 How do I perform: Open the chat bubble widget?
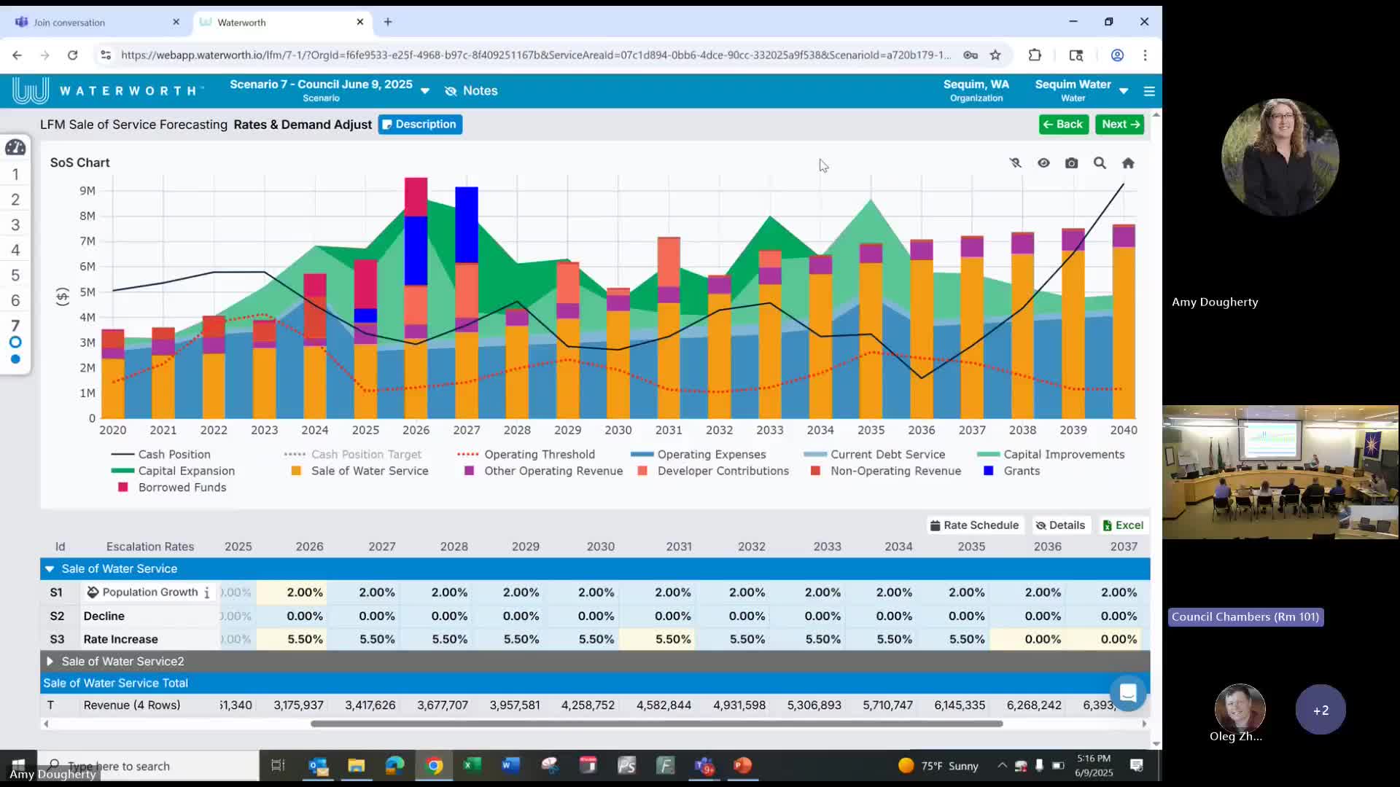pos(1128,693)
